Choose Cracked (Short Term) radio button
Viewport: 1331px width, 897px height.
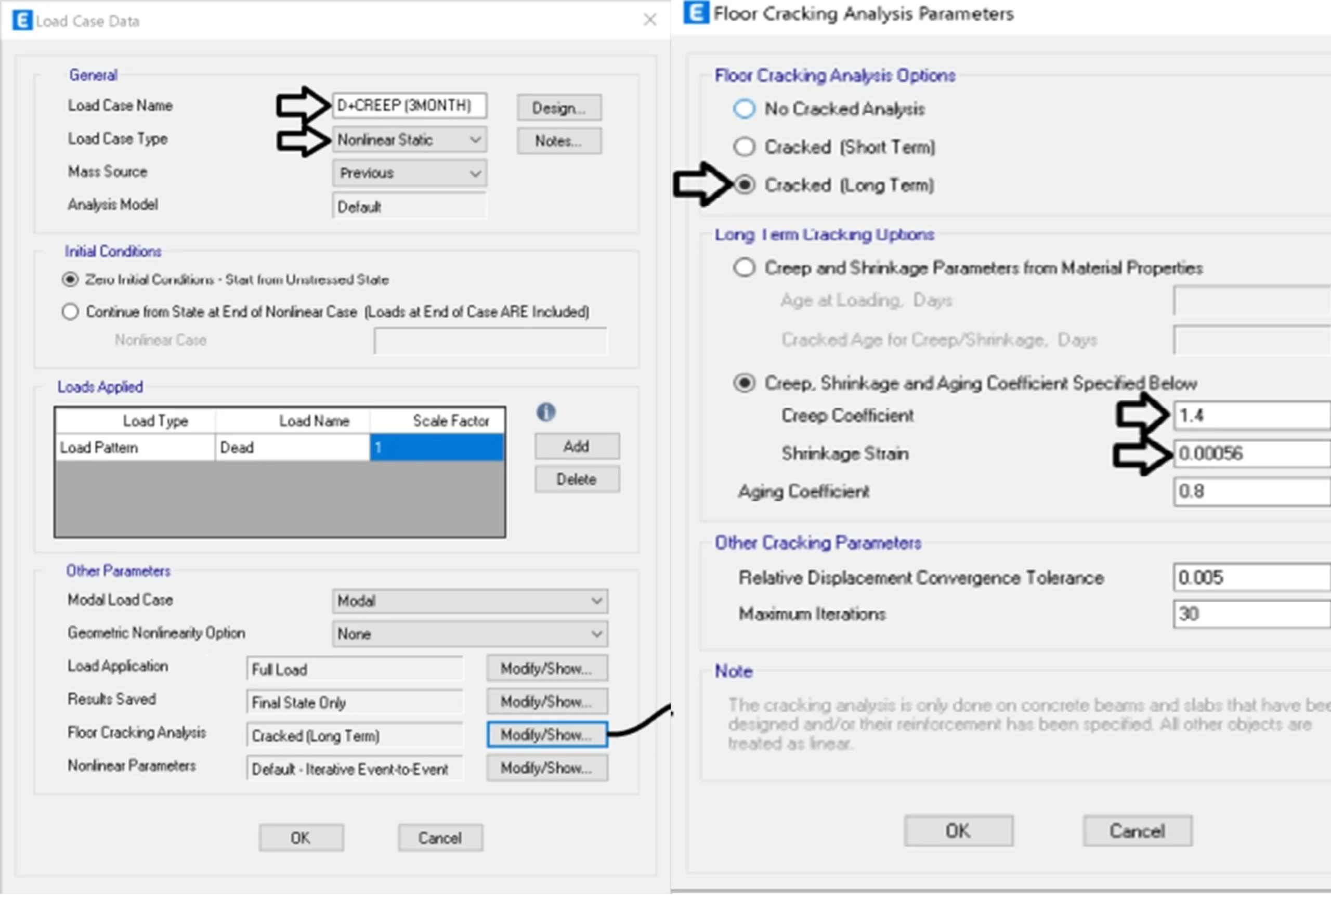point(744,147)
